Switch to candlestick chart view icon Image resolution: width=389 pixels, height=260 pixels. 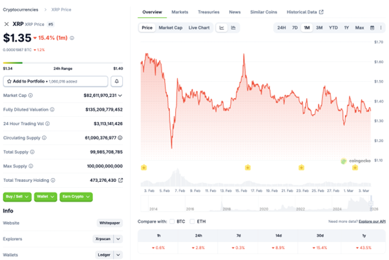(233, 28)
